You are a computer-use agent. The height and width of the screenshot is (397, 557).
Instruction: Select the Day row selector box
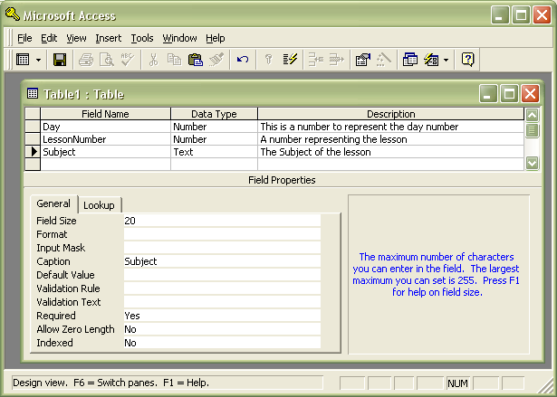(33, 127)
